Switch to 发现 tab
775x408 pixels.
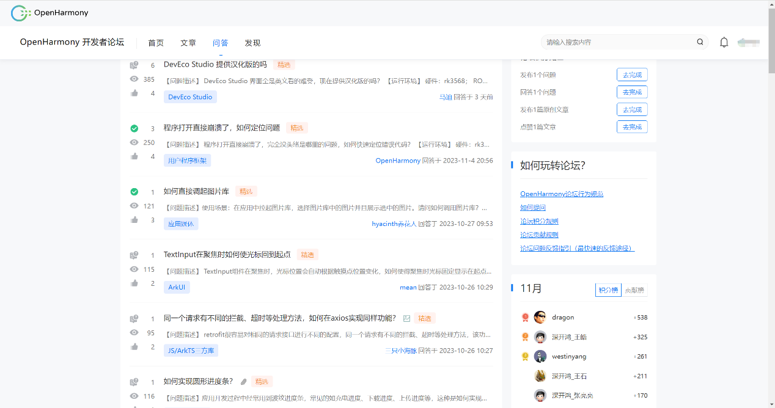click(x=252, y=43)
